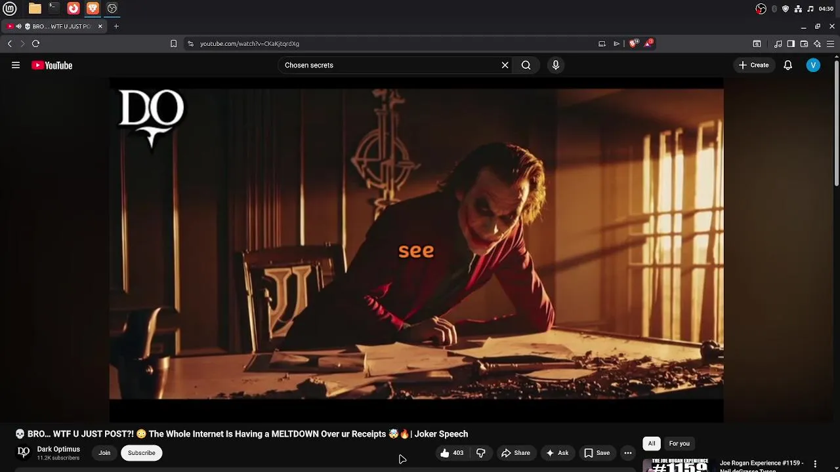The width and height of the screenshot is (840, 472).
Task: Click the Brave send/playlist arrow icon
Action: point(616,43)
